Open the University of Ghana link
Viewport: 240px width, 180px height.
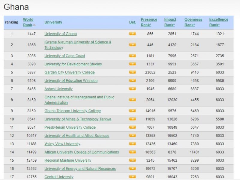(x=61, y=34)
